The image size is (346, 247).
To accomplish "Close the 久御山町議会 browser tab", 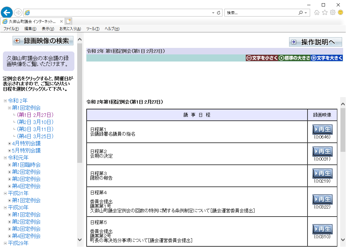I will pyautogui.click(x=61, y=21).
